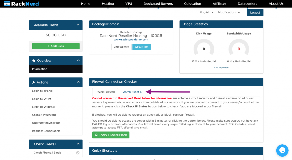The height and width of the screenshot is (160, 292).
Task: Click the Firewall Connection Checker header
Action: [x=176, y=82]
